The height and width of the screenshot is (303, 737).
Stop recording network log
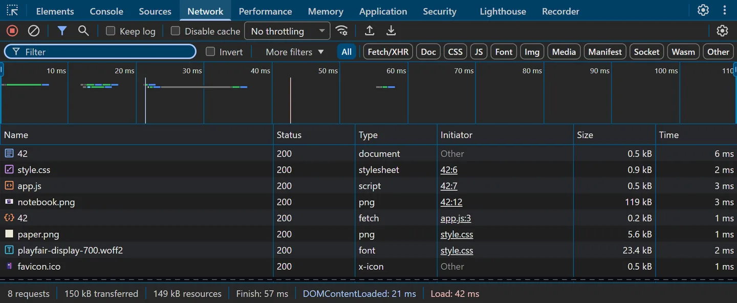(12, 31)
